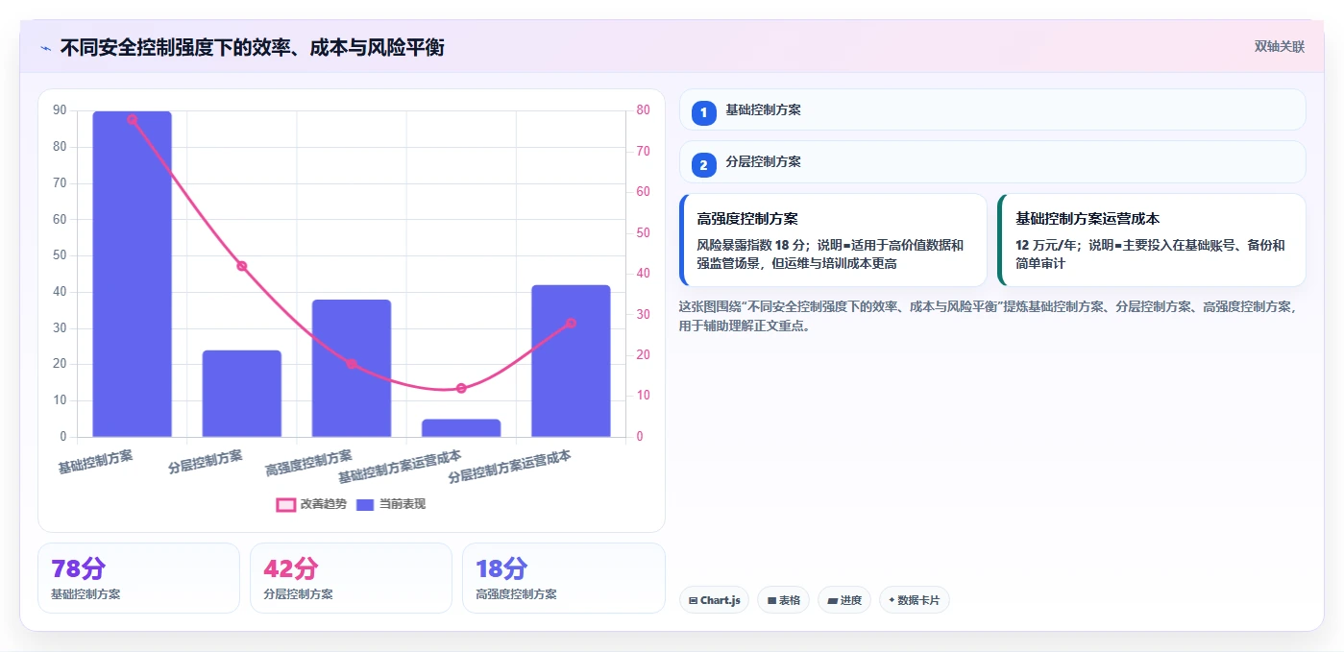Click the 基础控制方案运营成本 info card title
1344x652 pixels.
pyautogui.click(x=1087, y=219)
